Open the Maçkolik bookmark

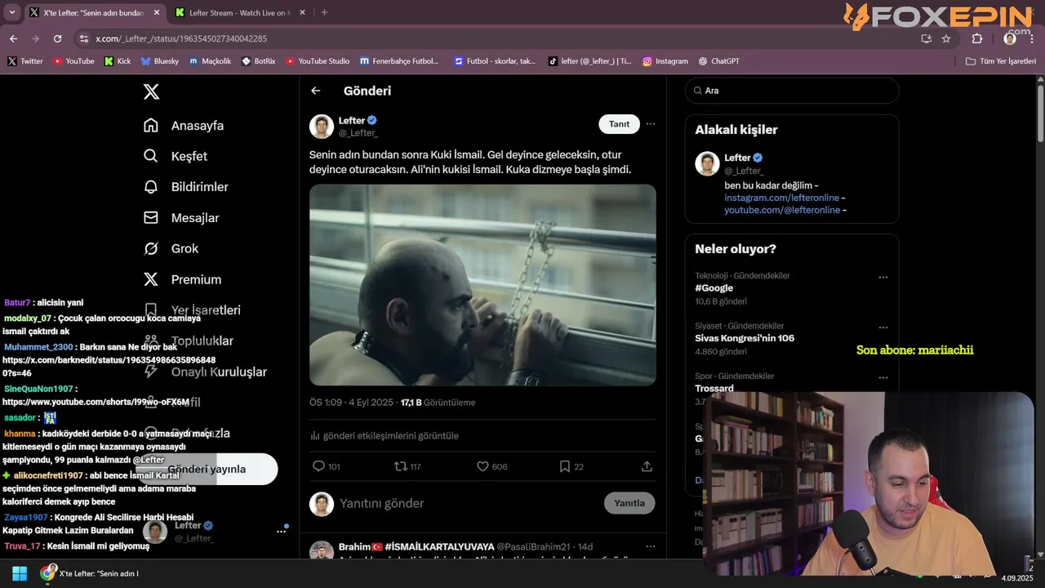(x=210, y=61)
